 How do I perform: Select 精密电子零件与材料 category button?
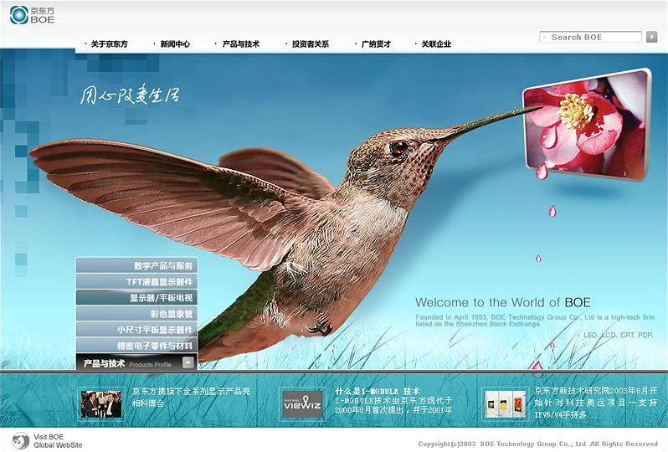pyautogui.click(x=136, y=346)
